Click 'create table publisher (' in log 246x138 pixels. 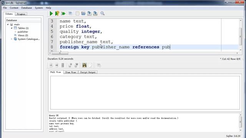63,121
